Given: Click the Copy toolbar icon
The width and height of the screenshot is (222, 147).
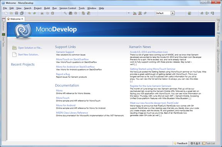Looking at the screenshot, I should tap(47, 13).
